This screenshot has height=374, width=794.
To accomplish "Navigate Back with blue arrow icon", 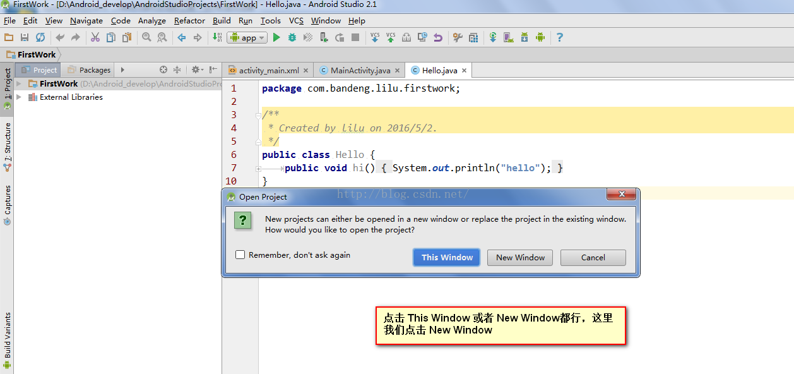I will coord(182,38).
